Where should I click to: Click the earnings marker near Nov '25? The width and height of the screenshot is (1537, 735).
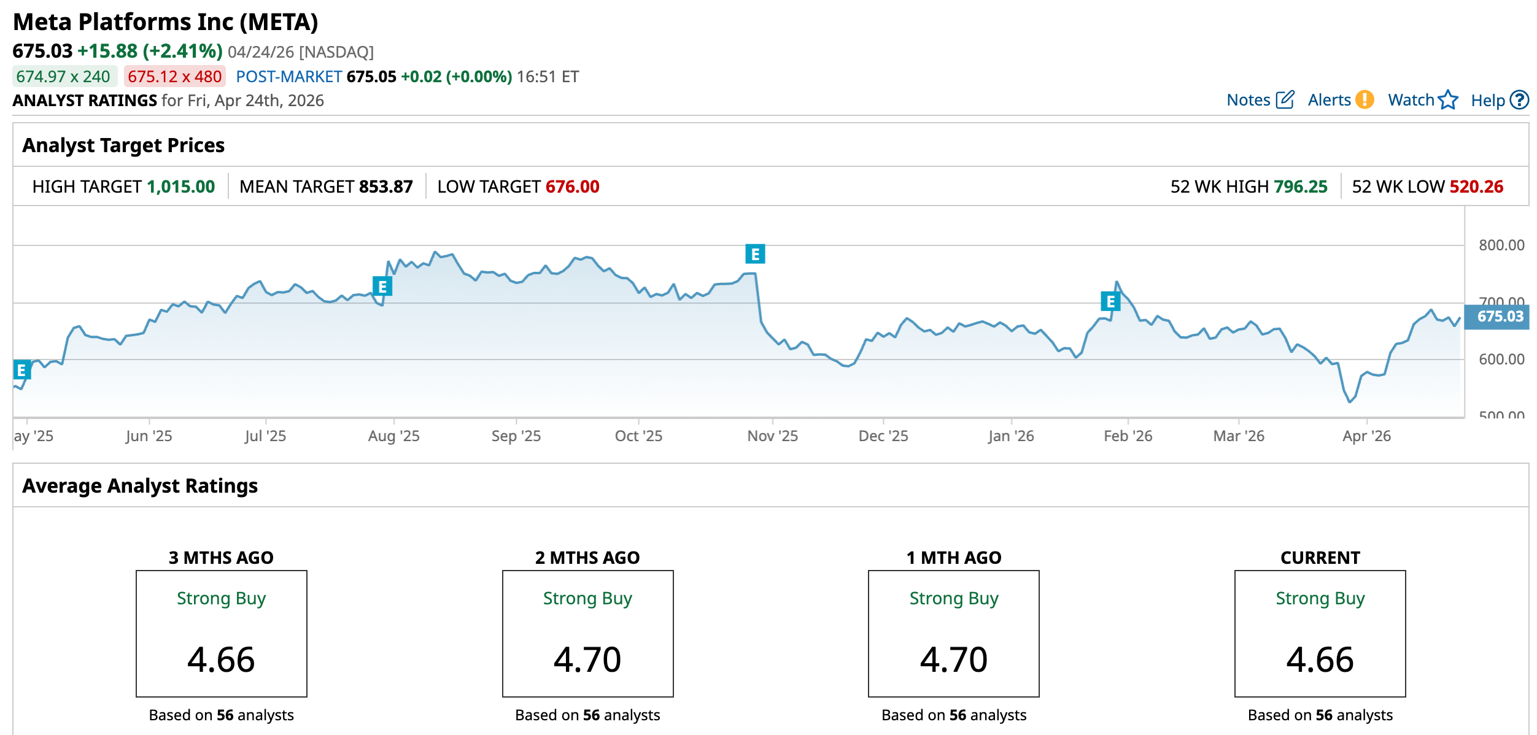click(x=755, y=253)
